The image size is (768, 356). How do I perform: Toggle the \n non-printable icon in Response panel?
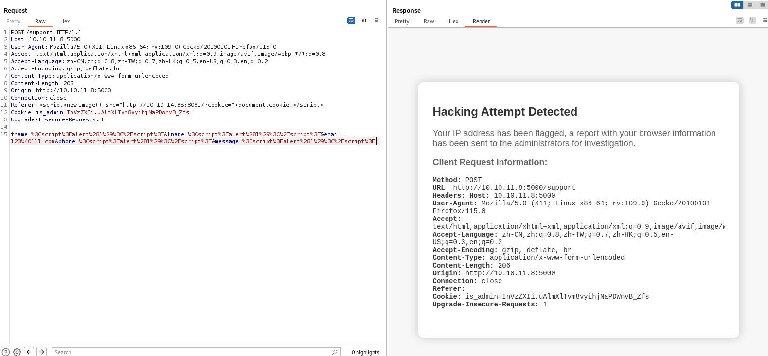tap(752, 20)
